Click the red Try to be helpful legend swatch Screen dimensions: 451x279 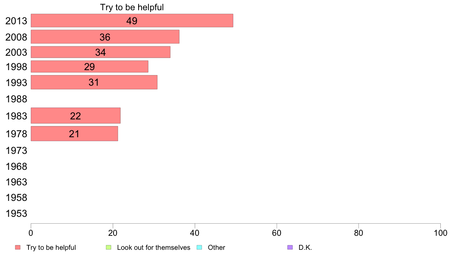pyautogui.click(x=18, y=248)
